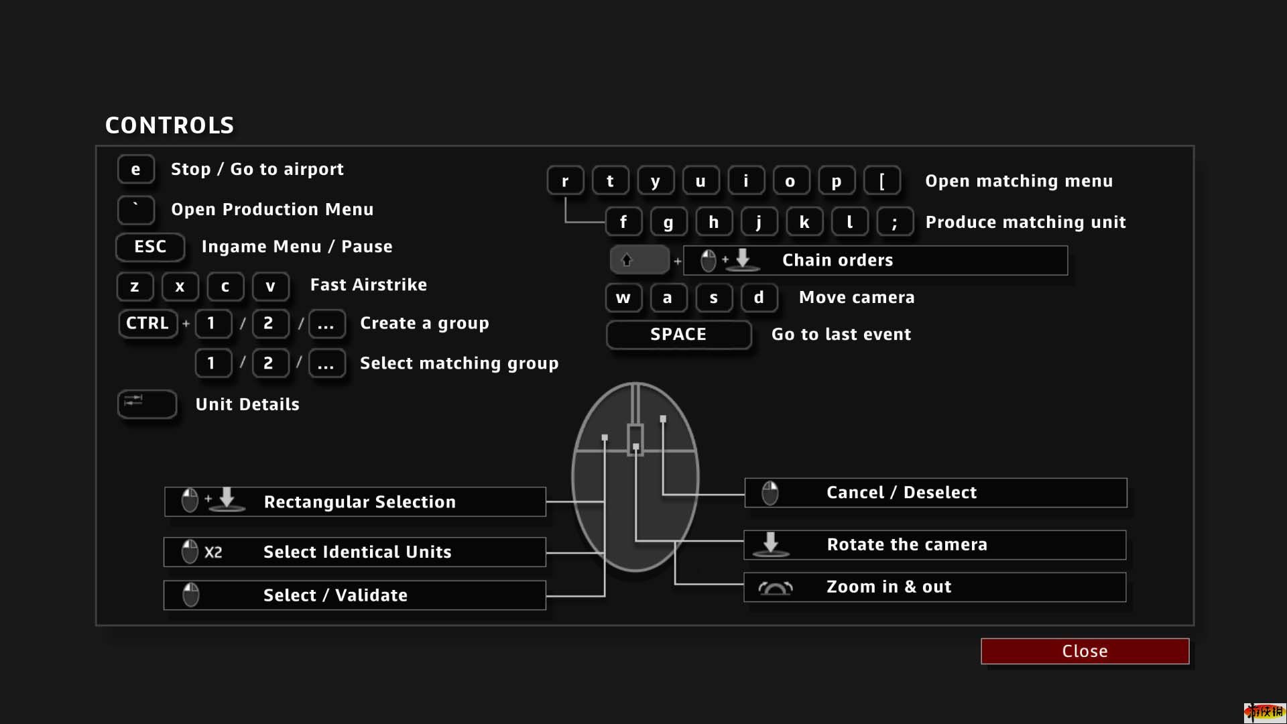This screenshot has width=1287, height=724.
Task: Click the mouse icon beside Cancel / Deselect
Action: 770,493
